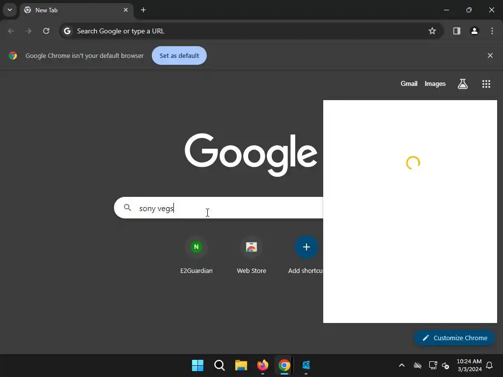Open Google Images link
The width and height of the screenshot is (503, 377).
click(435, 83)
